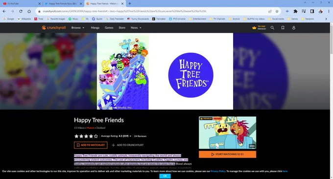
Task: Rate the series five stars
Action: pos(96,136)
